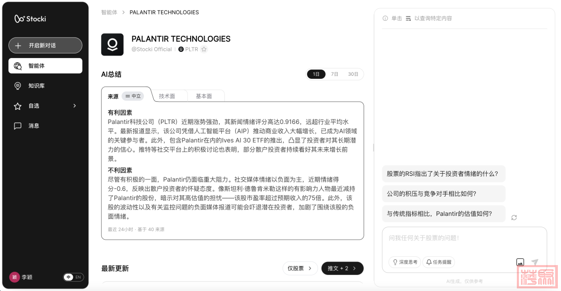Viewport: 561px width, 291px height.
Task: Click the send arrow icon
Action: point(535,262)
